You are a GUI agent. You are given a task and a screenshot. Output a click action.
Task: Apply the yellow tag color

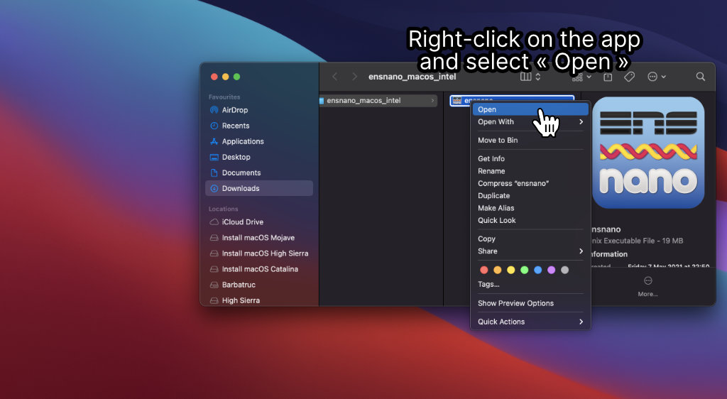tap(511, 270)
